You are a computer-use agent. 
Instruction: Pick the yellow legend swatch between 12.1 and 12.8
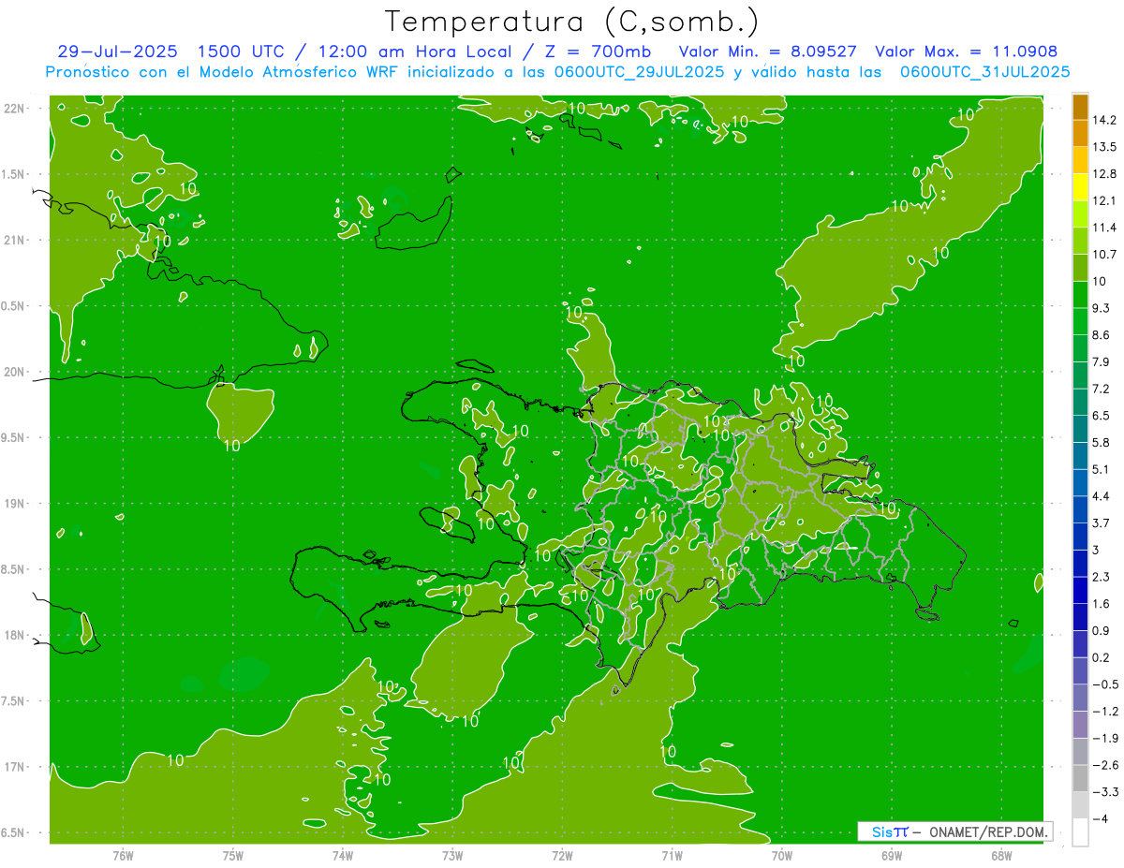(x=1080, y=187)
